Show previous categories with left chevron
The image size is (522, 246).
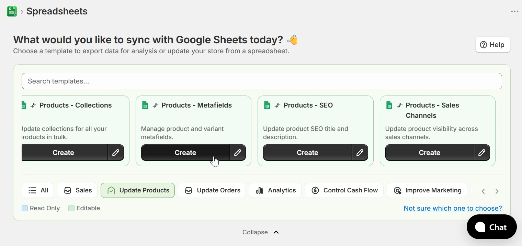[483, 191]
